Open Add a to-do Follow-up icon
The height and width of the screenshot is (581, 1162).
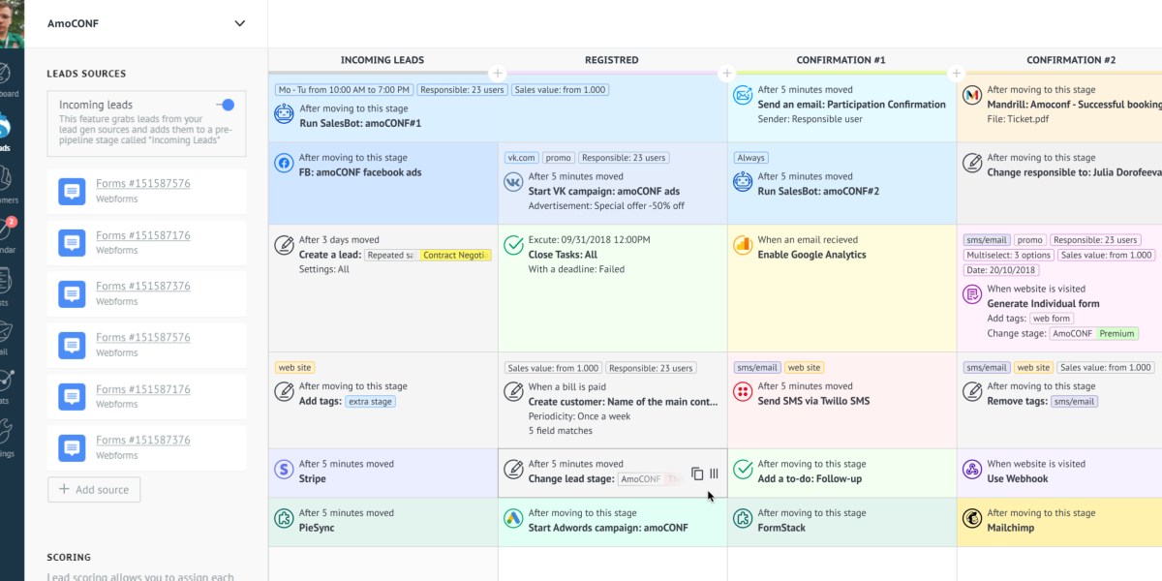tap(743, 470)
